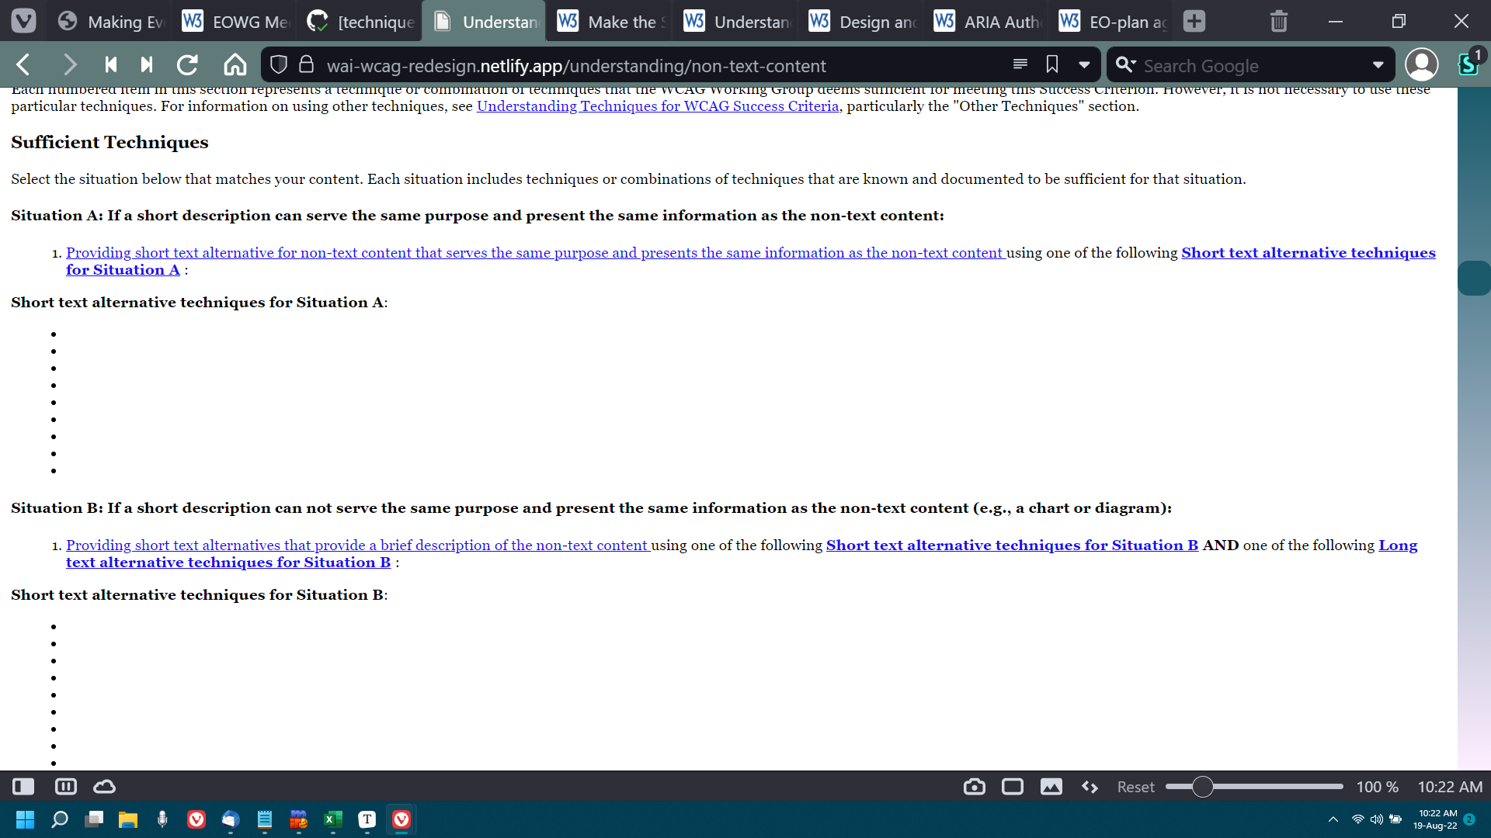
Task: Open the reader view icon in address bar
Action: [1020, 64]
